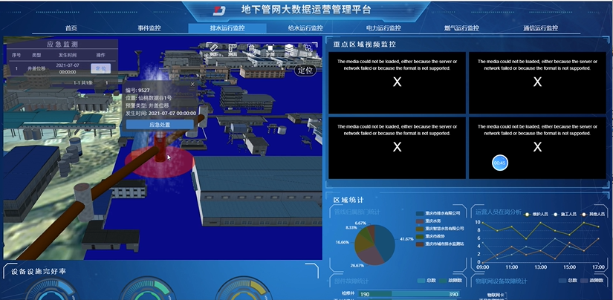Toggle 总数 legend in 部件故障统计 panel
This screenshot has height=300, width=613.
(x=426, y=281)
